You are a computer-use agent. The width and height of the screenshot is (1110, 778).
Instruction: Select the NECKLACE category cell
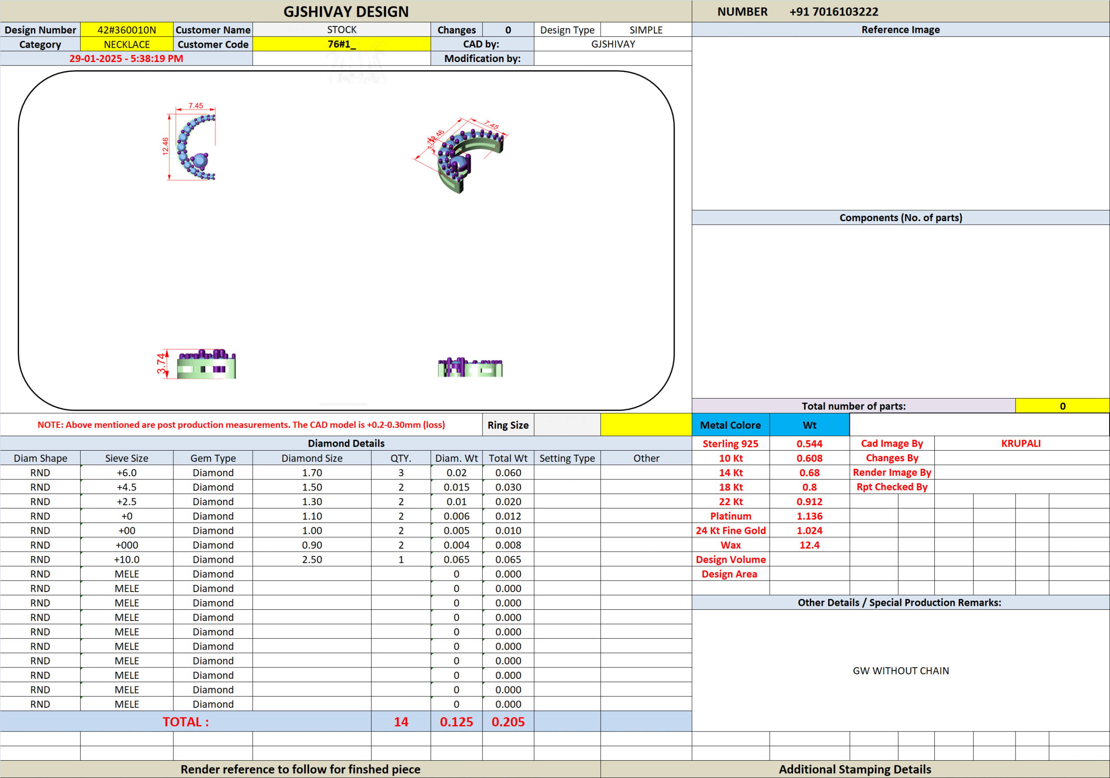coord(127,45)
